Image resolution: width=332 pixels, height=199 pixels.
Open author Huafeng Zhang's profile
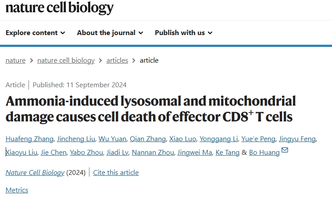pos(29,139)
